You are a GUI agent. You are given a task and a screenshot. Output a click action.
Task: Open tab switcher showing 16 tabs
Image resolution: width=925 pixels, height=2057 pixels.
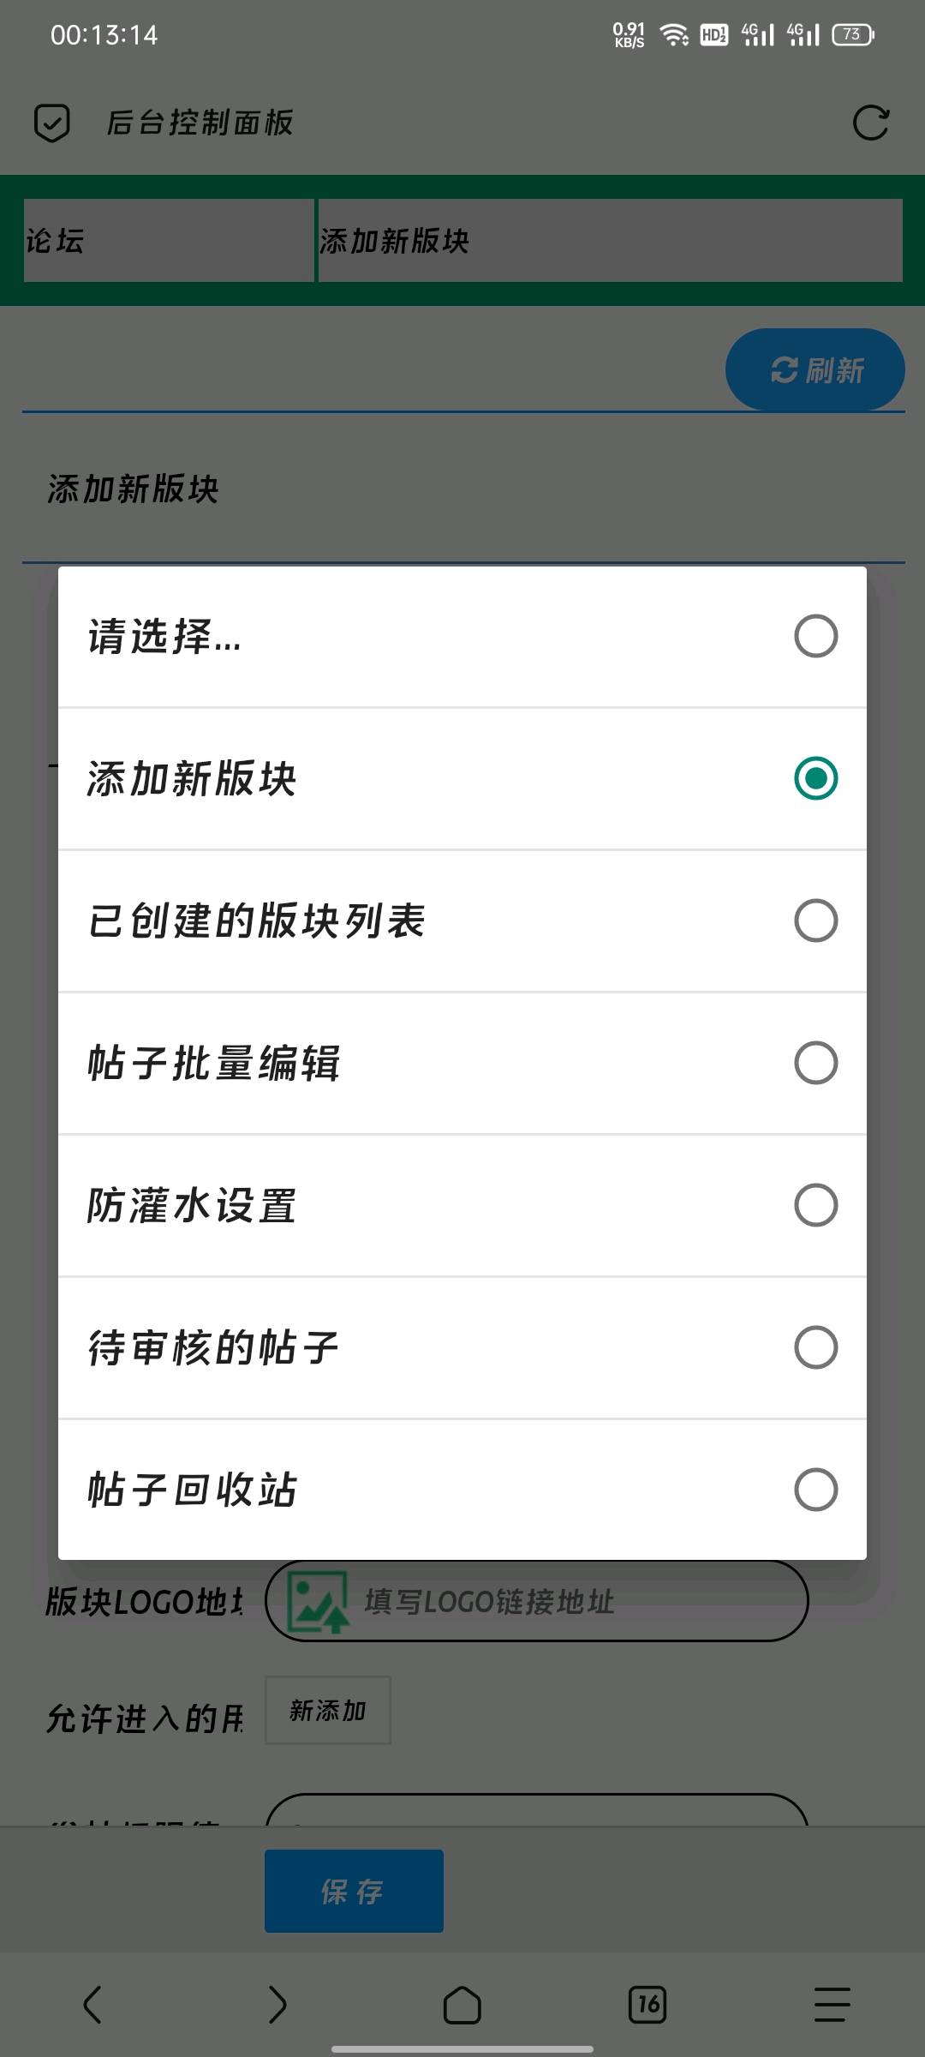(647, 2005)
